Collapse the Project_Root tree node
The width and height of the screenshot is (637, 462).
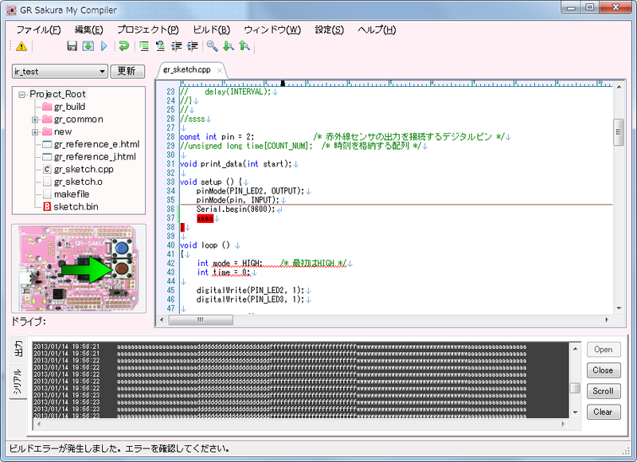click(22, 95)
